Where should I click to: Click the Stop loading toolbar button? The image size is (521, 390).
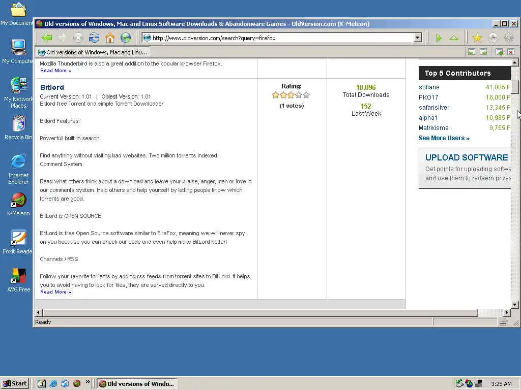[78, 38]
